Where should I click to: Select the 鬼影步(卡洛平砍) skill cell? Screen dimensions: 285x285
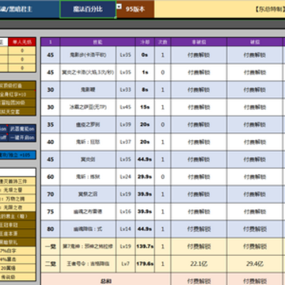tap(88, 55)
